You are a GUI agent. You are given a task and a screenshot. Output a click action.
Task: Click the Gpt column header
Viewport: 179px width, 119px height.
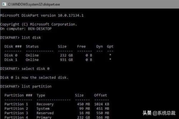pos(110,47)
